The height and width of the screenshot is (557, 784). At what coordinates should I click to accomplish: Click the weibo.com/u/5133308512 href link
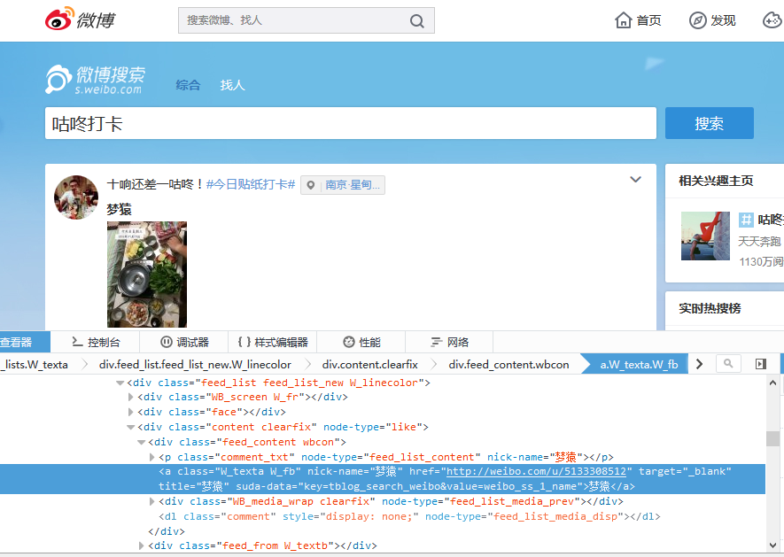click(x=536, y=471)
